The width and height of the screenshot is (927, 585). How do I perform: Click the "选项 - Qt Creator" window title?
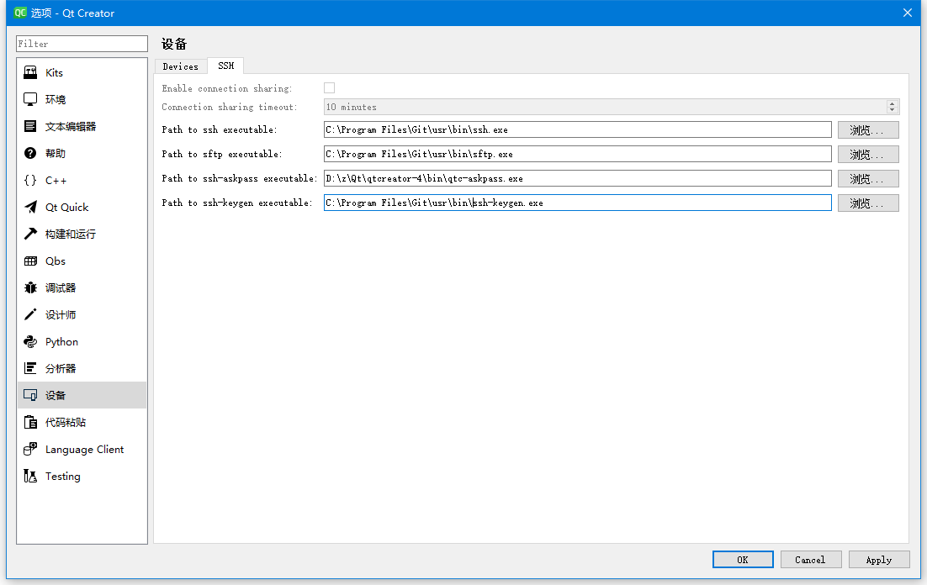tap(72, 13)
